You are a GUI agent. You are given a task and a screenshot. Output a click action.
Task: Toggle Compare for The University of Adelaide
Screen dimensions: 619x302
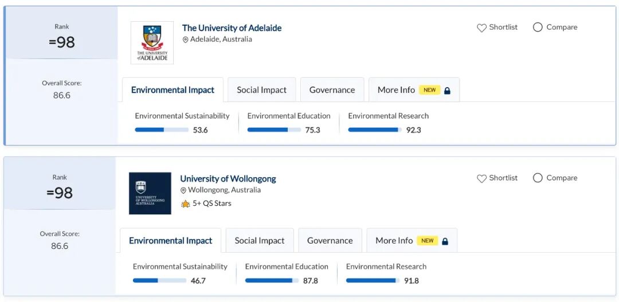[538, 27]
